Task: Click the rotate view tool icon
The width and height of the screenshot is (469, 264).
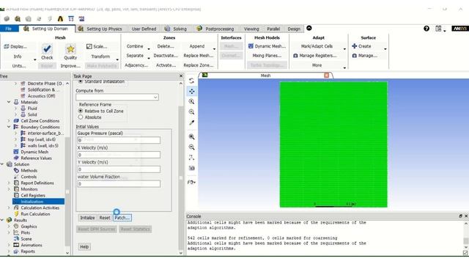Action: [192, 81]
